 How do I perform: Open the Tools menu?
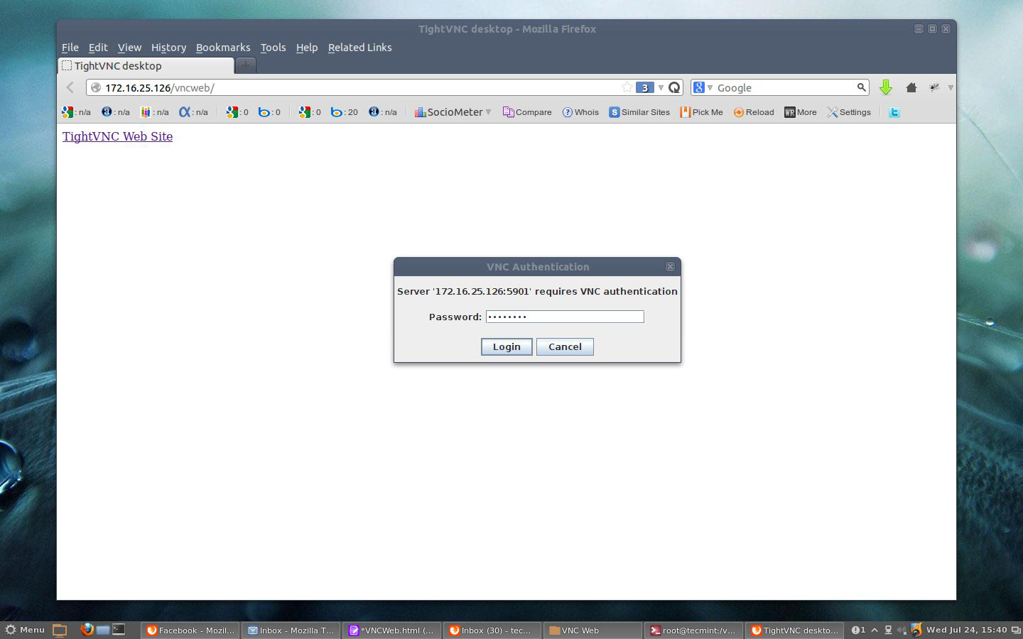(x=273, y=48)
